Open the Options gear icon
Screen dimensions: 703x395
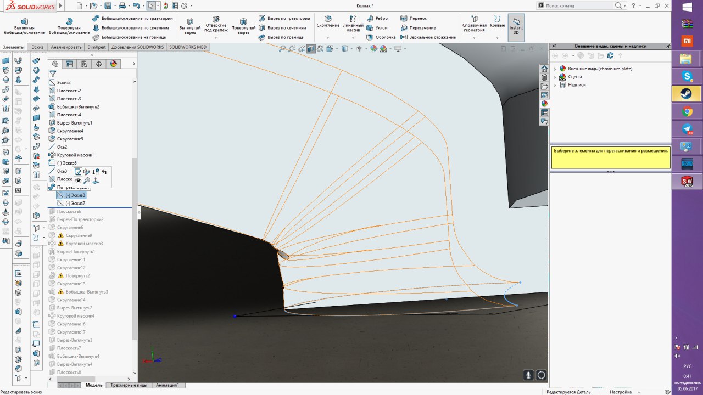(184, 5)
